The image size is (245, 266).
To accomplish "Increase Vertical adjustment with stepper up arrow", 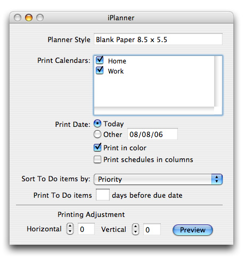I will pyautogui.click(x=135, y=227).
